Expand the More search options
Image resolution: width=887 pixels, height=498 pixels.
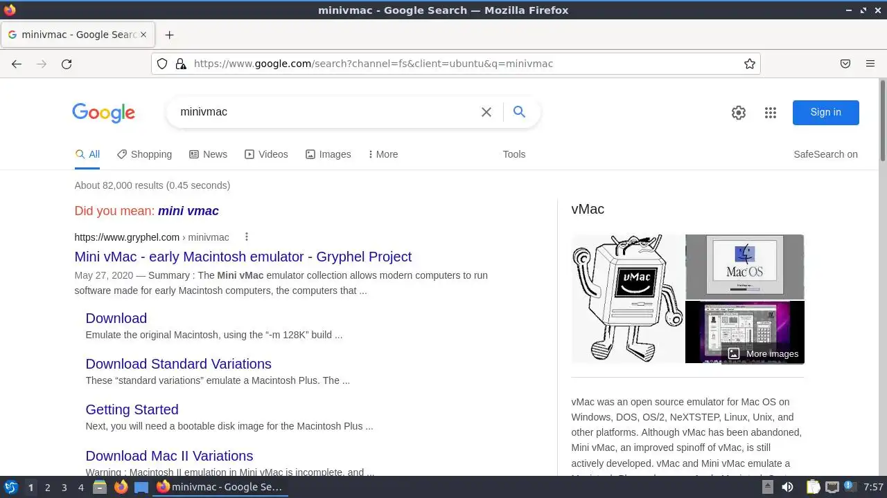pos(383,154)
